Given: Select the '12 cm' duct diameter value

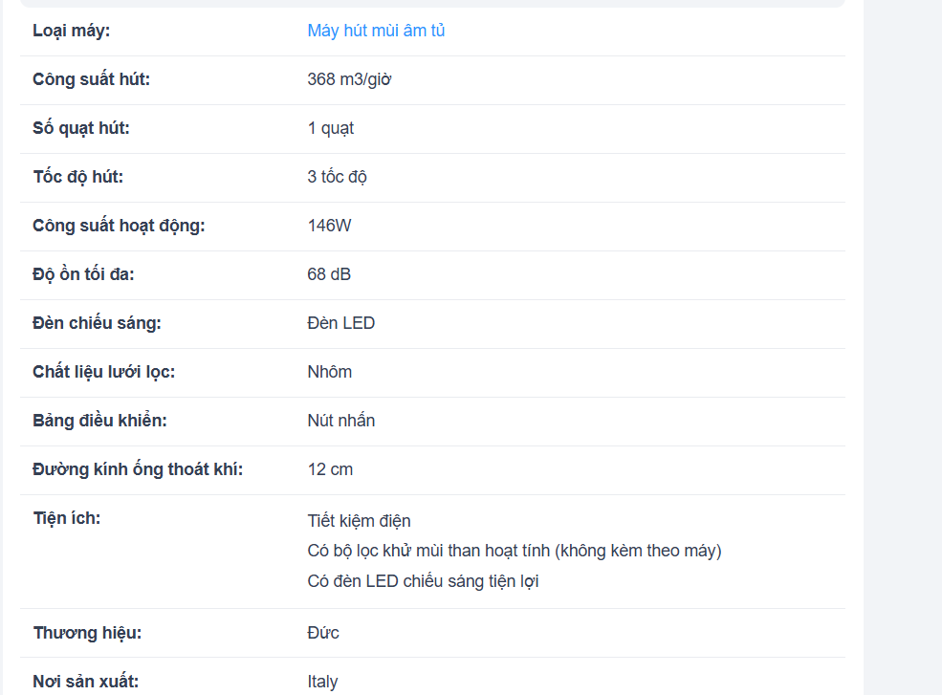Looking at the screenshot, I should pos(330,469).
